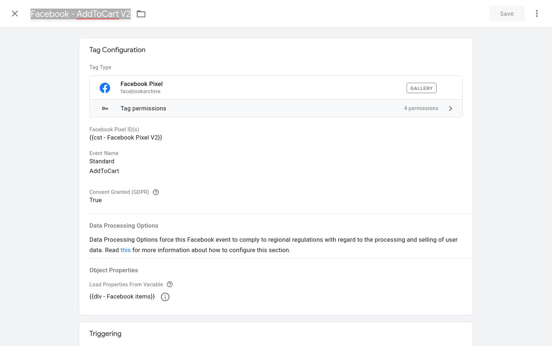Open the 'this' link in Data Processing Options

(125, 250)
